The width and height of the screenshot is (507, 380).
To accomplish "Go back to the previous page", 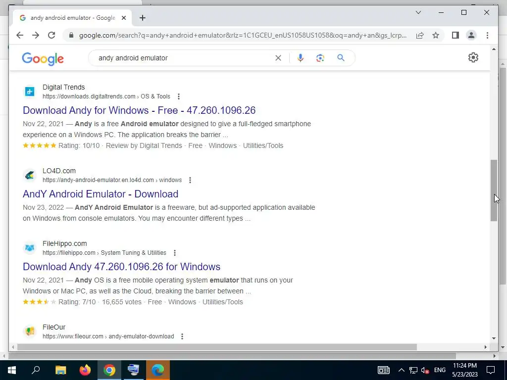I will coord(20,35).
